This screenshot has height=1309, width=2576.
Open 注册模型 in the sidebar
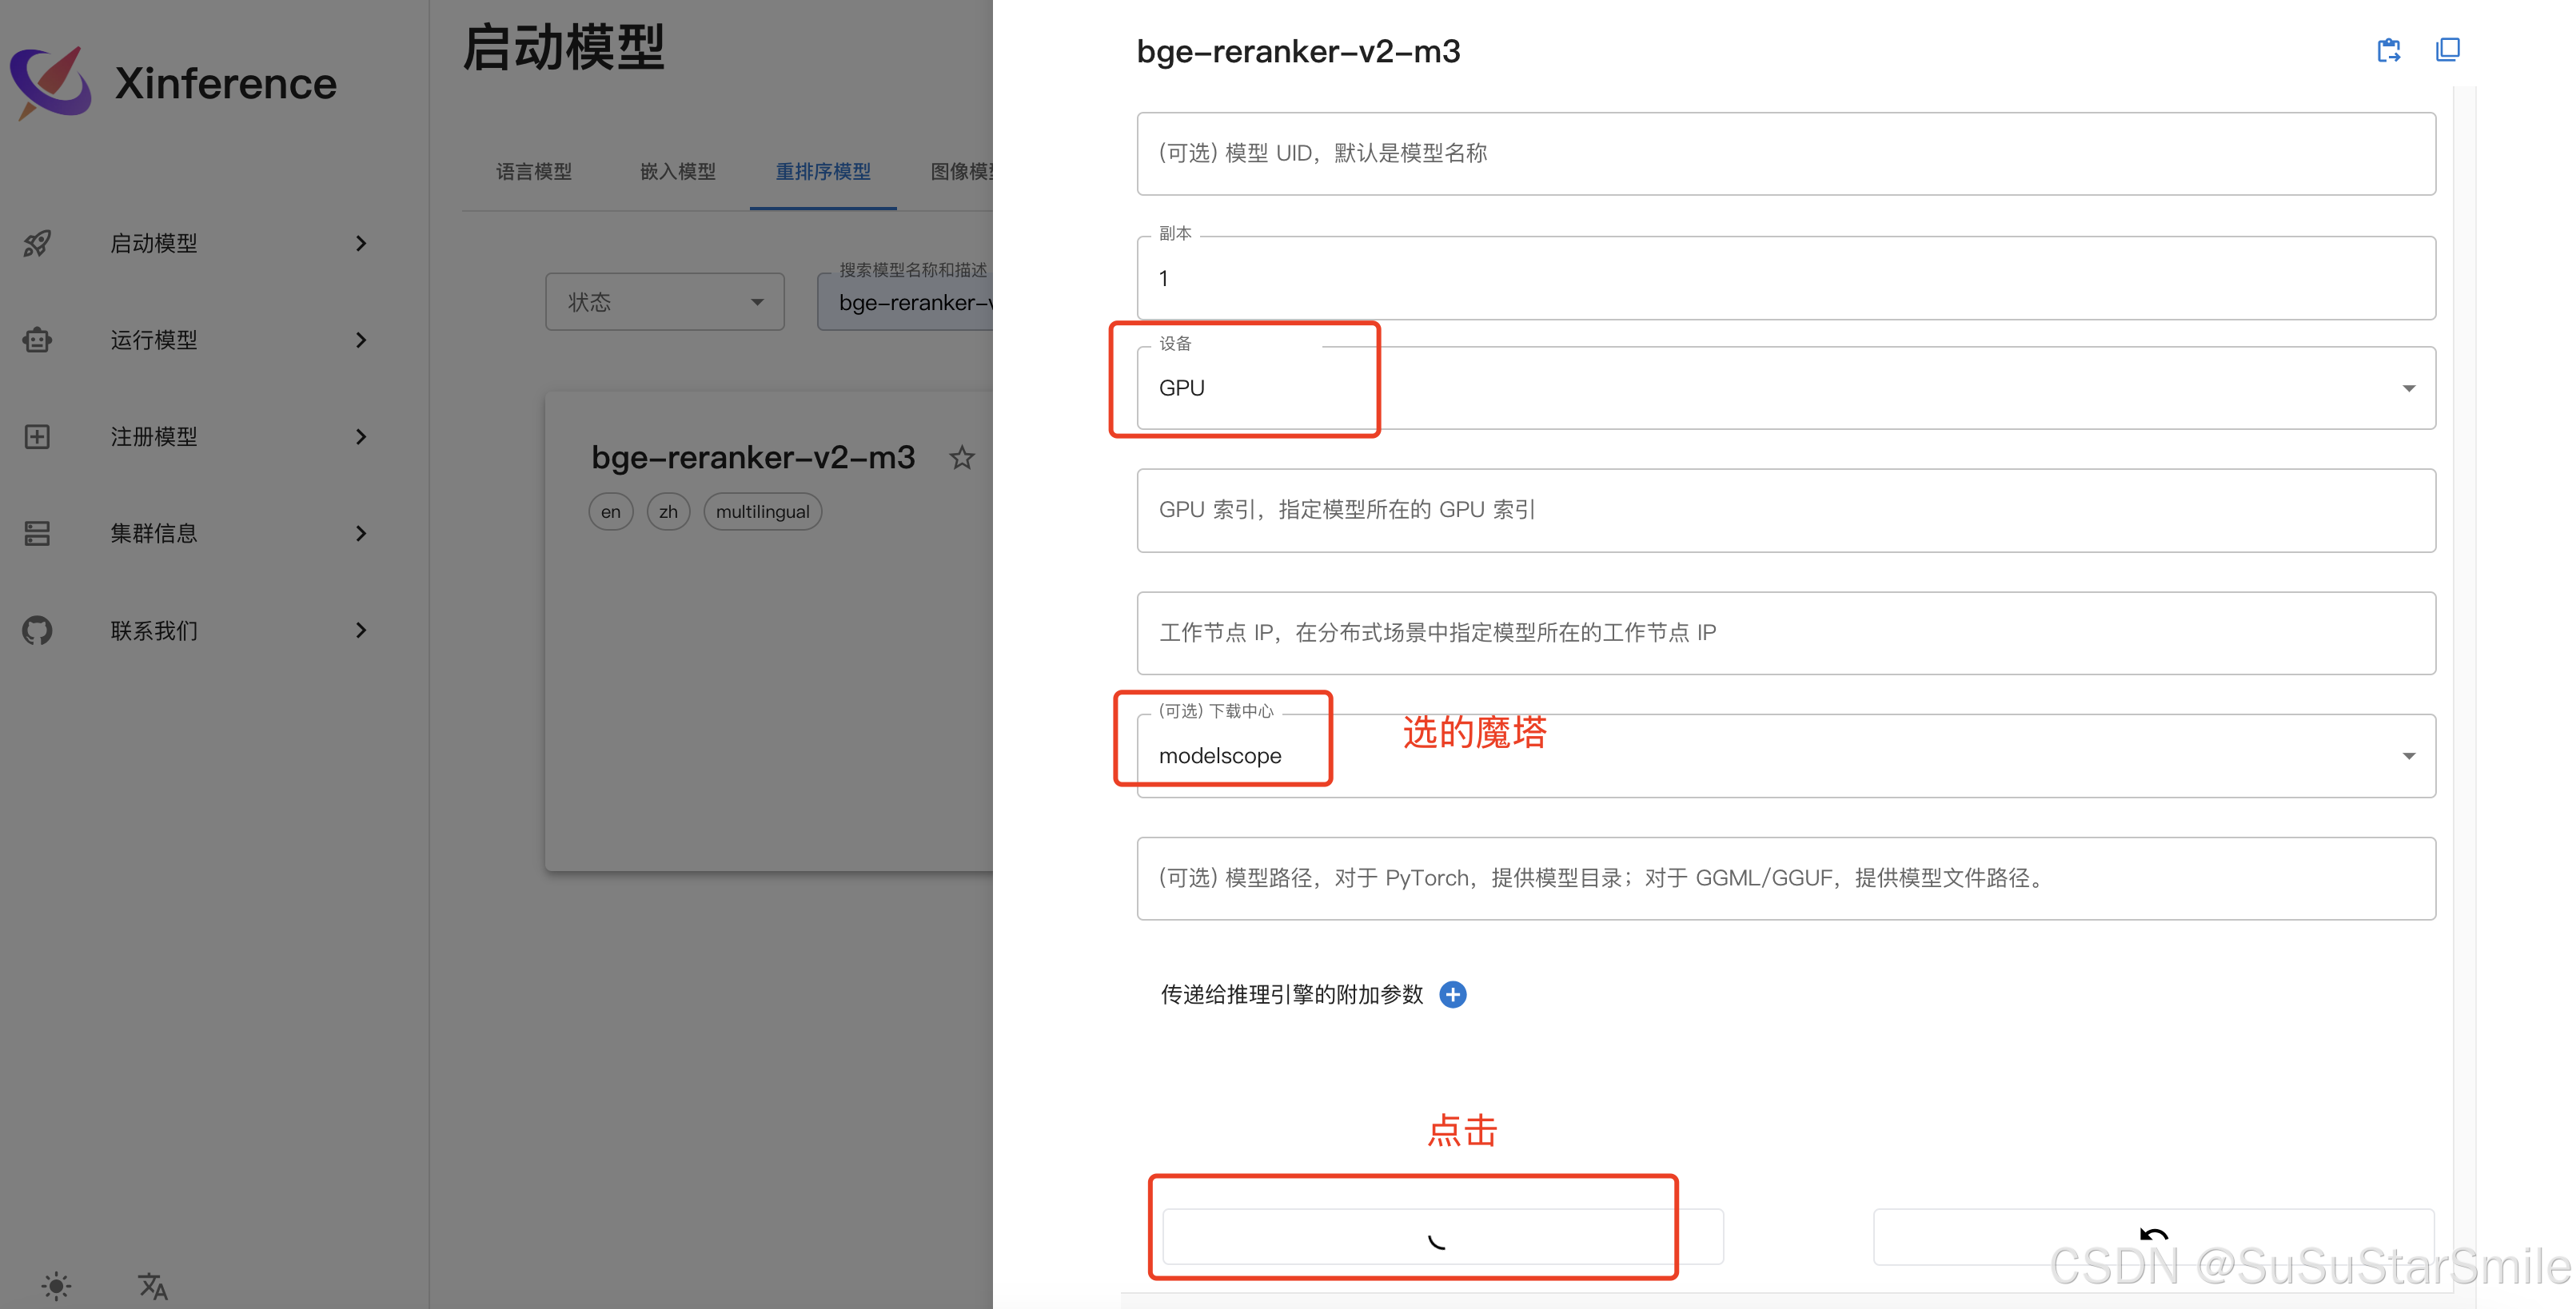click(x=154, y=436)
